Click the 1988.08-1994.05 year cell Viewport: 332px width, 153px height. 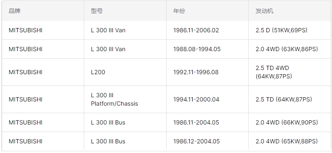coord(197,49)
